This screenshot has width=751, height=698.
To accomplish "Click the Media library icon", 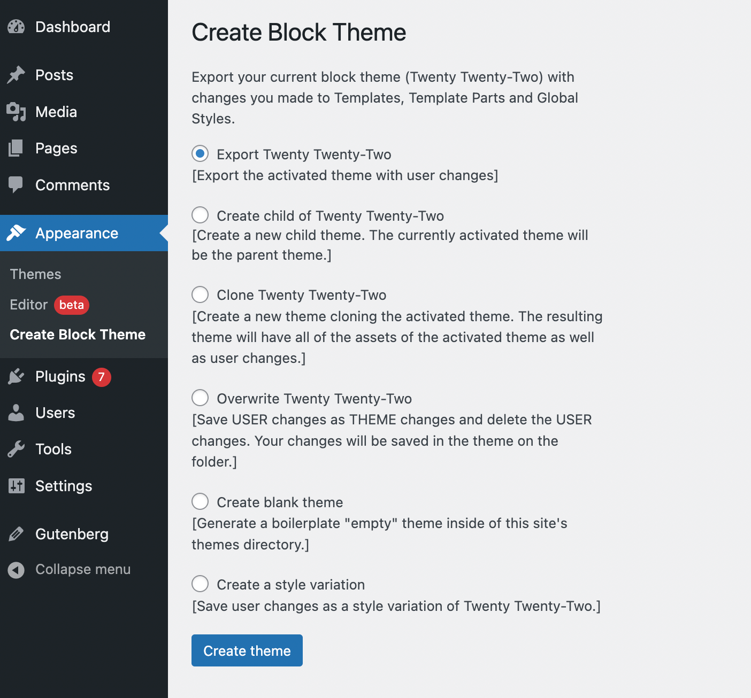I will pos(16,112).
